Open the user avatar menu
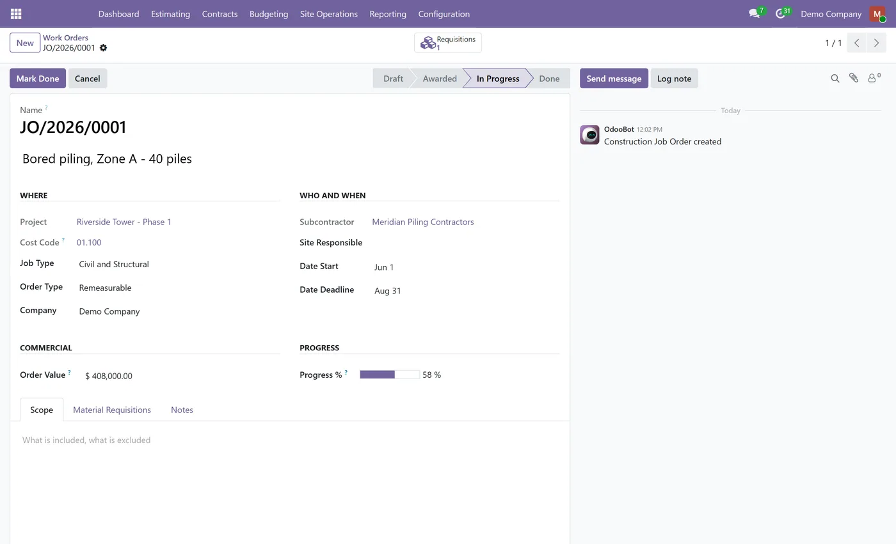 pyautogui.click(x=877, y=13)
